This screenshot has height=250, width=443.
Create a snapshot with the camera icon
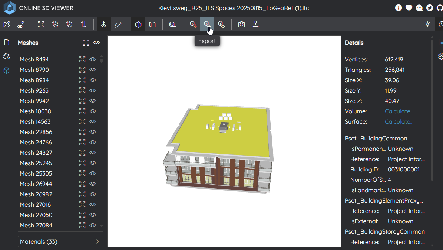coord(241,24)
